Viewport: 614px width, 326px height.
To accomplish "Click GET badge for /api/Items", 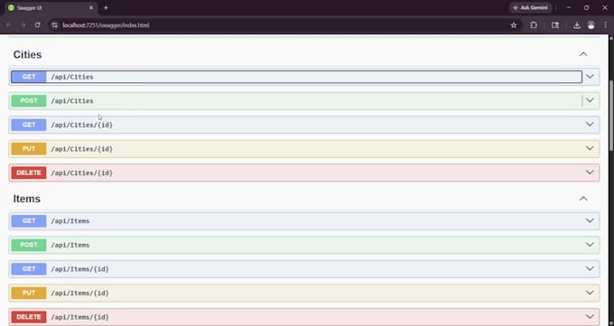I will (29, 221).
